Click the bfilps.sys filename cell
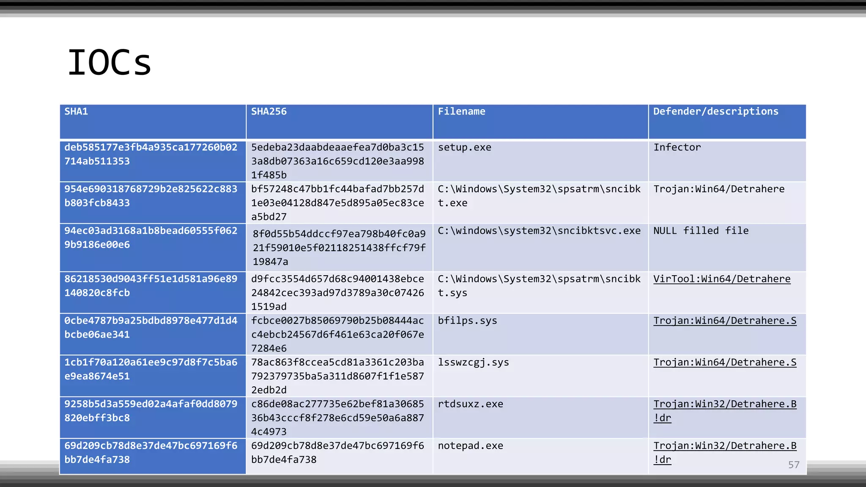The width and height of the screenshot is (866, 487). 540,334
